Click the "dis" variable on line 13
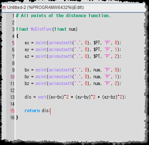Image resolution: width=149 pixels, height=145 pixels. [x=28, y=97]
